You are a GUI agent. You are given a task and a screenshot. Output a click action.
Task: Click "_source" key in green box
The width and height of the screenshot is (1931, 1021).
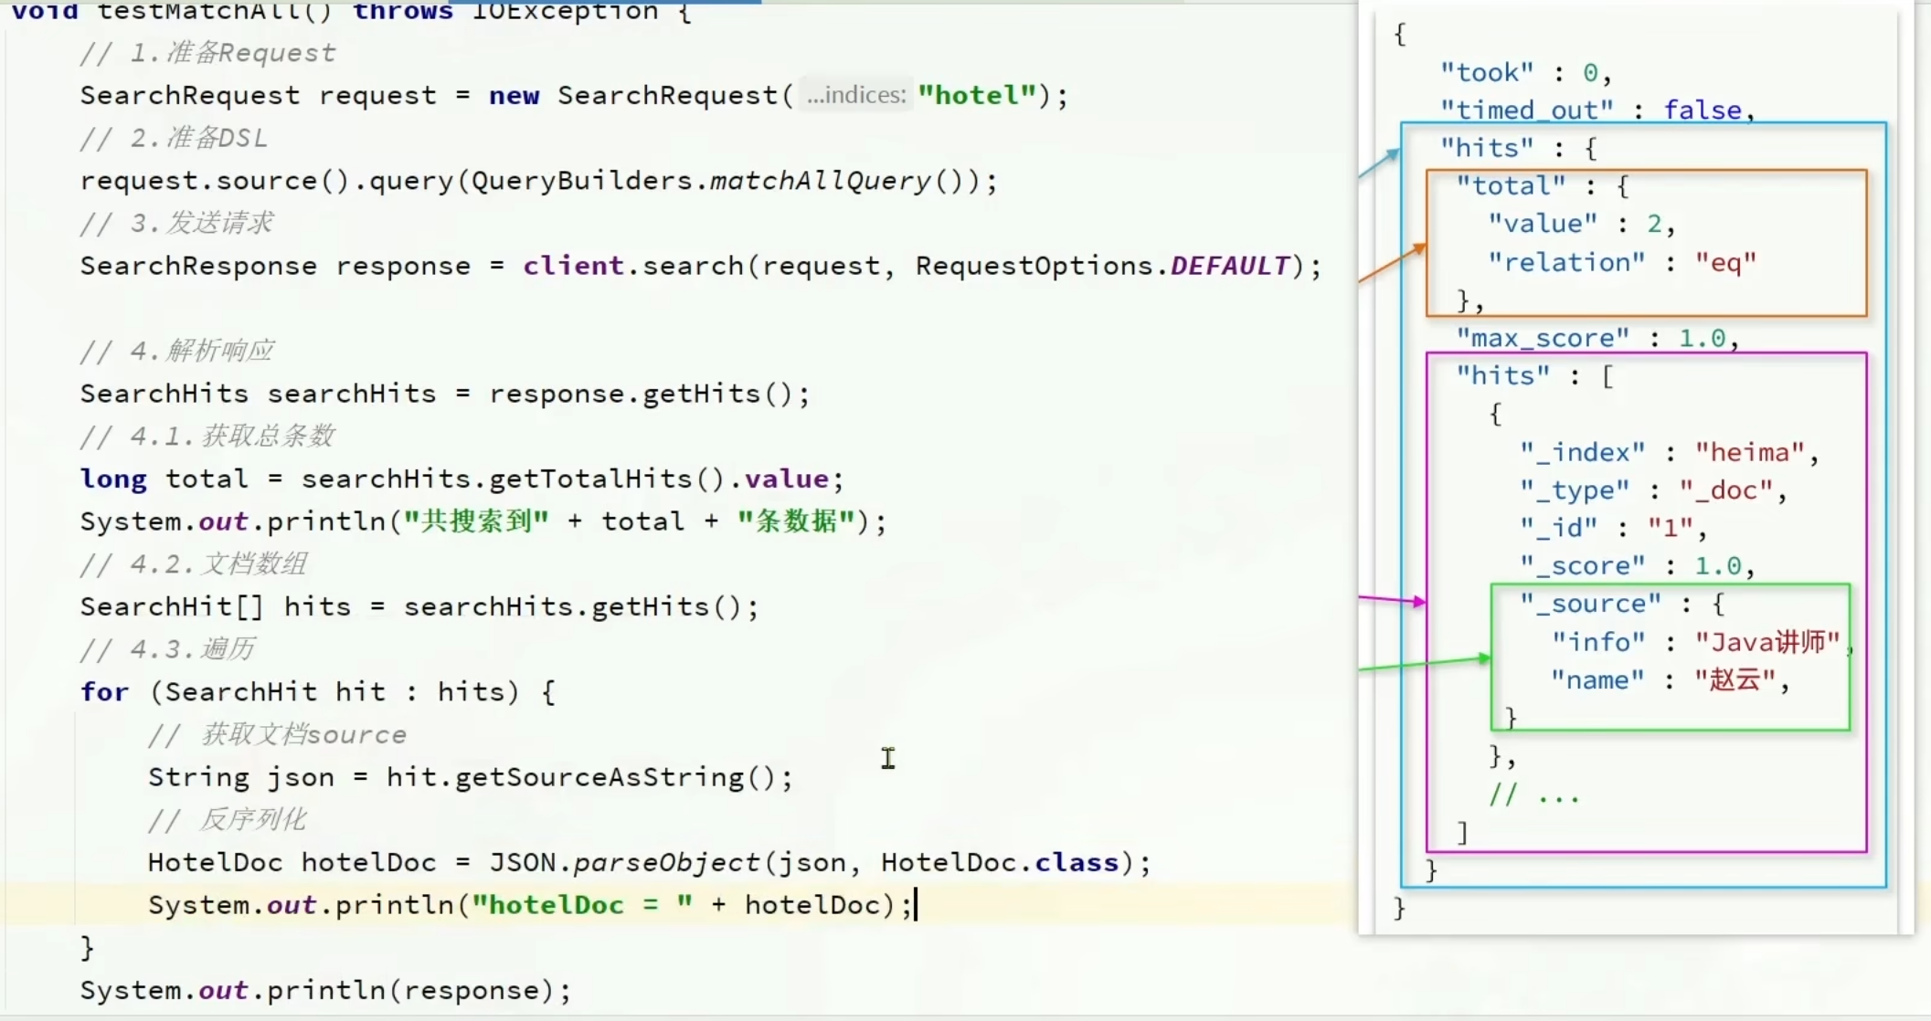tap(1590, 604)
